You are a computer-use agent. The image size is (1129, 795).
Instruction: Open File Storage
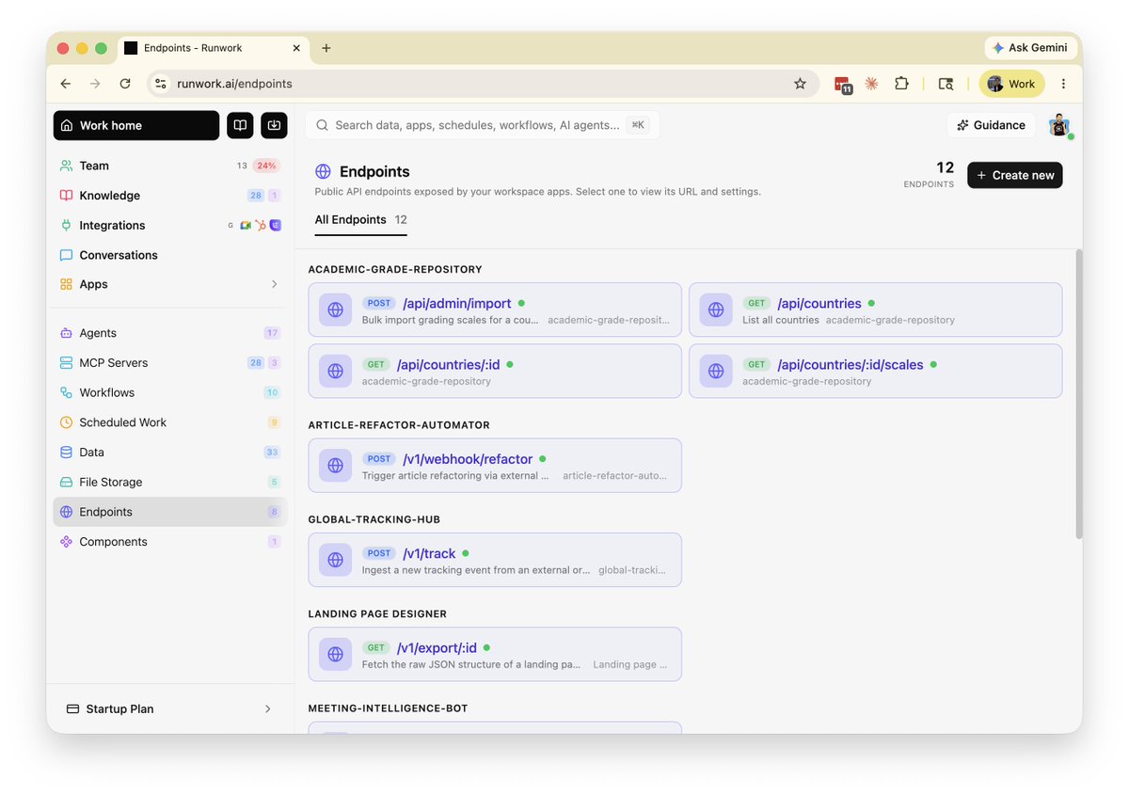click(x=170, y=482)
